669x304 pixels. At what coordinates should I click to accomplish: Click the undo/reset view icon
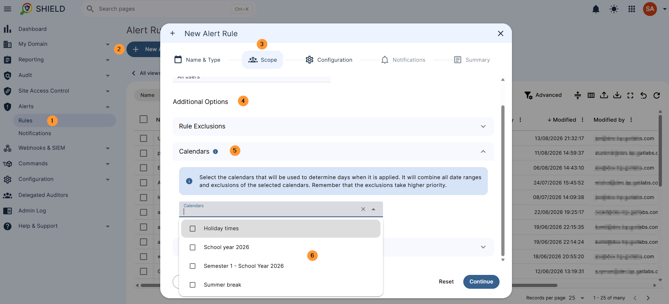(x=643, y=95)
